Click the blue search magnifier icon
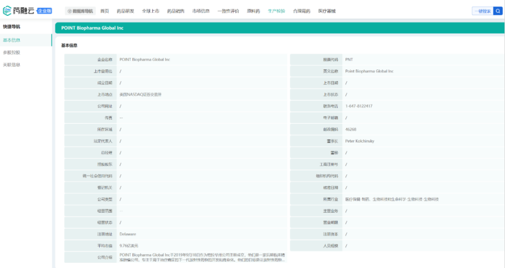This screenshot has height=268, width=505. click(498, 11)
